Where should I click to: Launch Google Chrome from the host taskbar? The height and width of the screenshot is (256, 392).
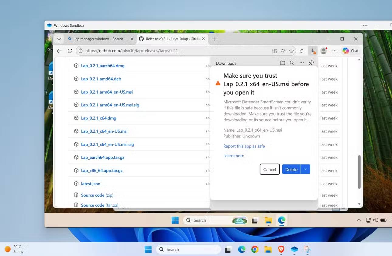coord(255,250)
